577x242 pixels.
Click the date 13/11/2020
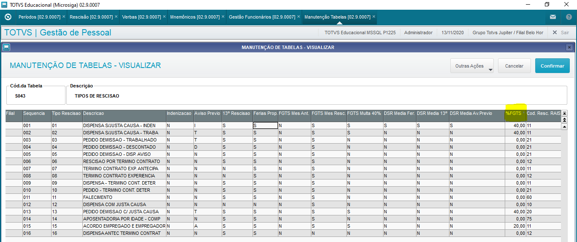click(x=452, y=33)
